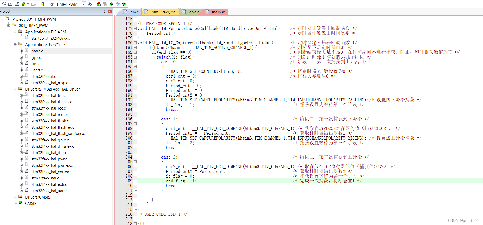Pin the Project panel with pushpin icon
The image size is (483, 225).
(x=104, y=11)
